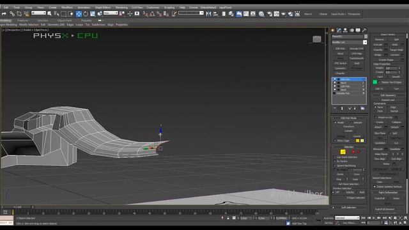Open the Customize menu
Screen dimensions: 409x230
[x=153, y=8]
